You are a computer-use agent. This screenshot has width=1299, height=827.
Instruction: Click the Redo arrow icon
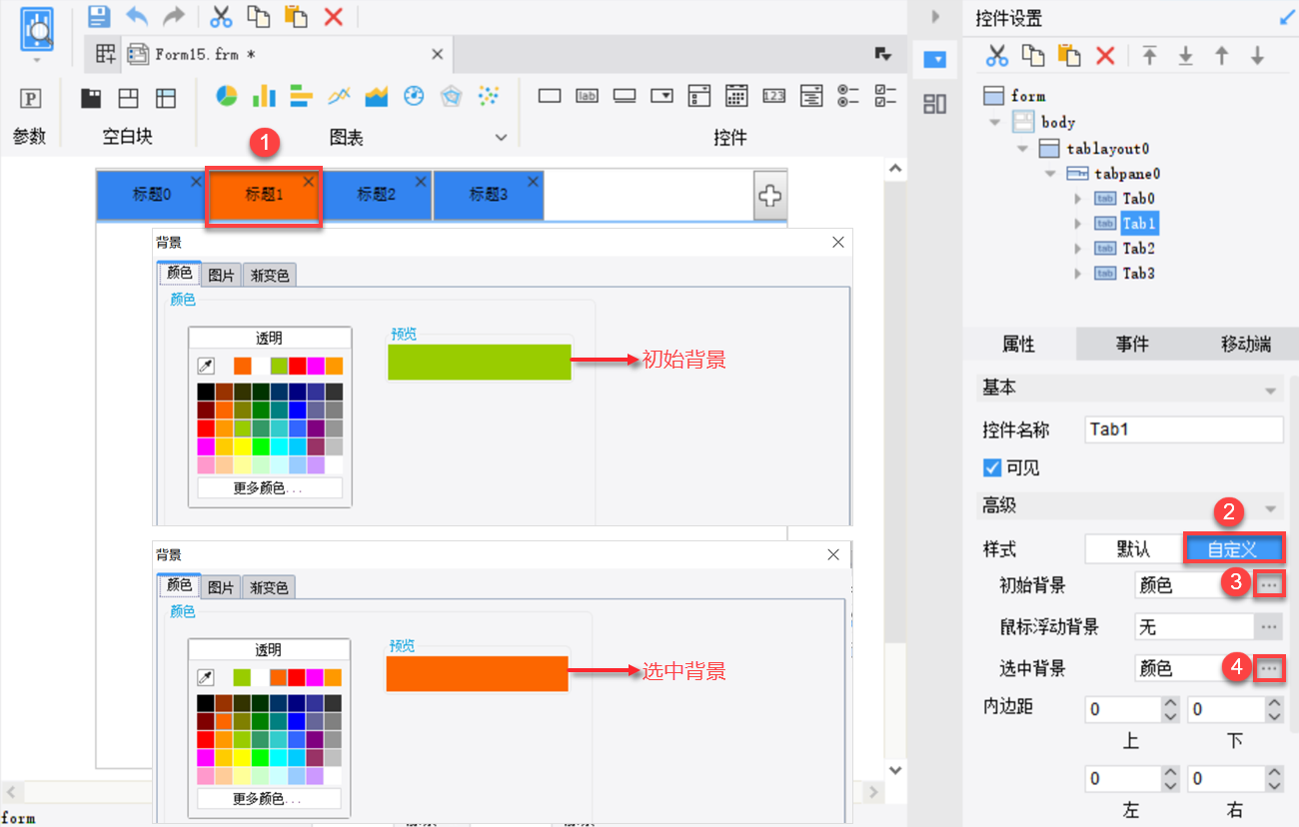click(x=174, y=15)
